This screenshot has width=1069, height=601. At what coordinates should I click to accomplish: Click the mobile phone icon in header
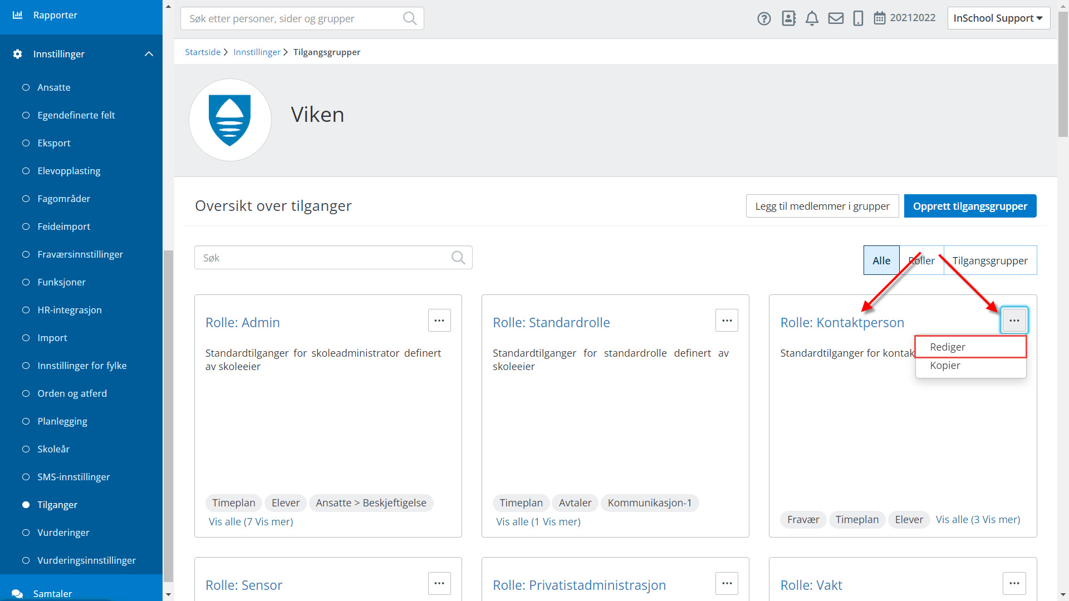[x=858, y=18]
